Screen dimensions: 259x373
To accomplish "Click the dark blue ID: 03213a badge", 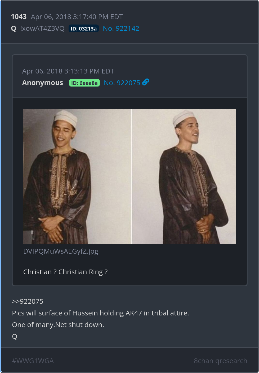I will (x=83, y=29).
